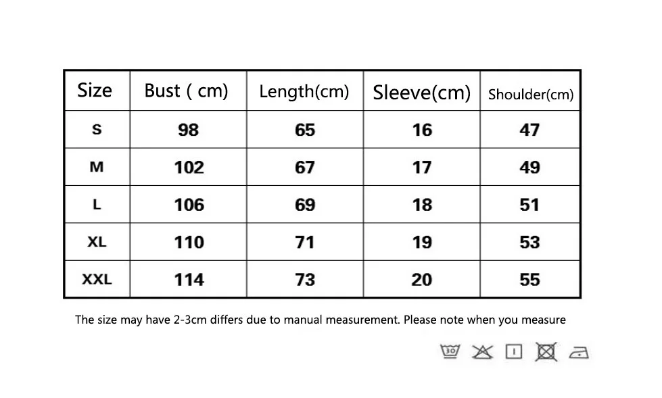662x398 pixels.
Task: Click the XXL size row label
Action: coord(97,279)
